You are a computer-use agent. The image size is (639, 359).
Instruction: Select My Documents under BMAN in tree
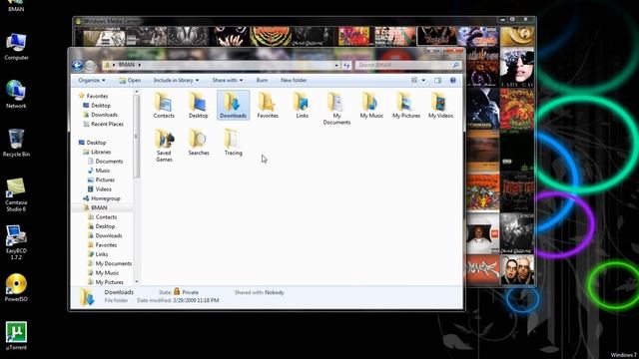point(110,263)
